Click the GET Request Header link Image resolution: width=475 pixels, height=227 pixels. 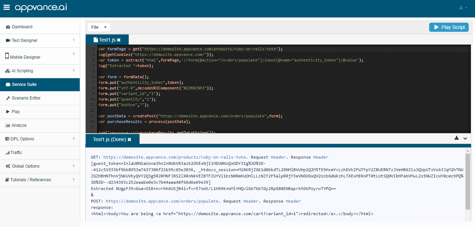pyautogui.click(x=278, y=157)
